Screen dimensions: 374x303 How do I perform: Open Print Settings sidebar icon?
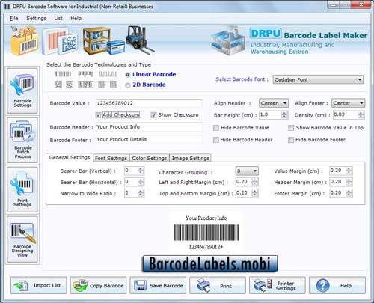point(22,189)
